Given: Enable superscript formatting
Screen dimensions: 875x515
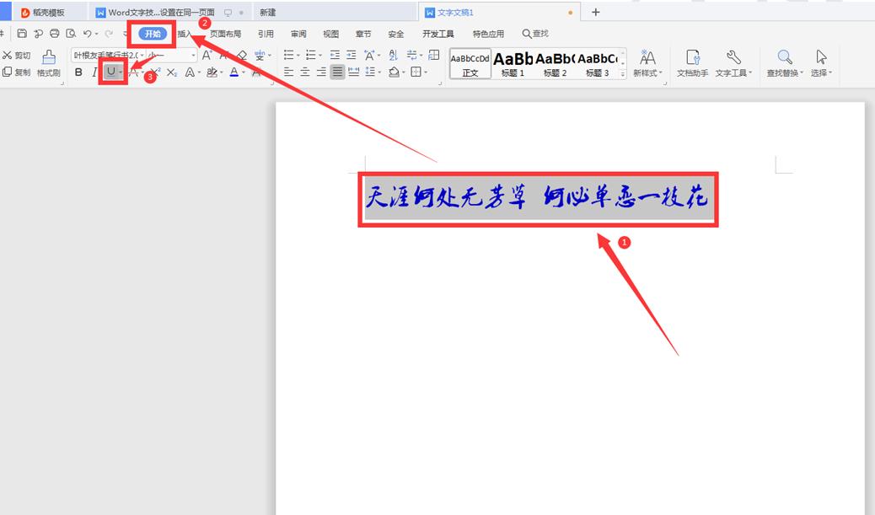Looking at the screenshot, I should click(x=156, y=72).
